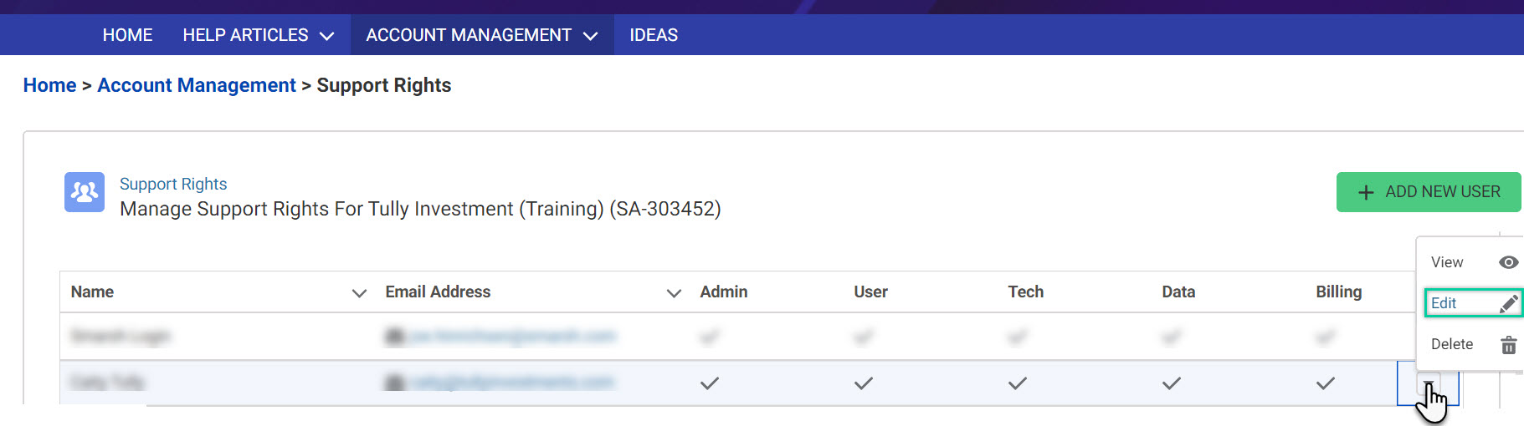1524x426 pixels.
Task: Click the email icon in second blurred row
Action: tap(394, 383)
